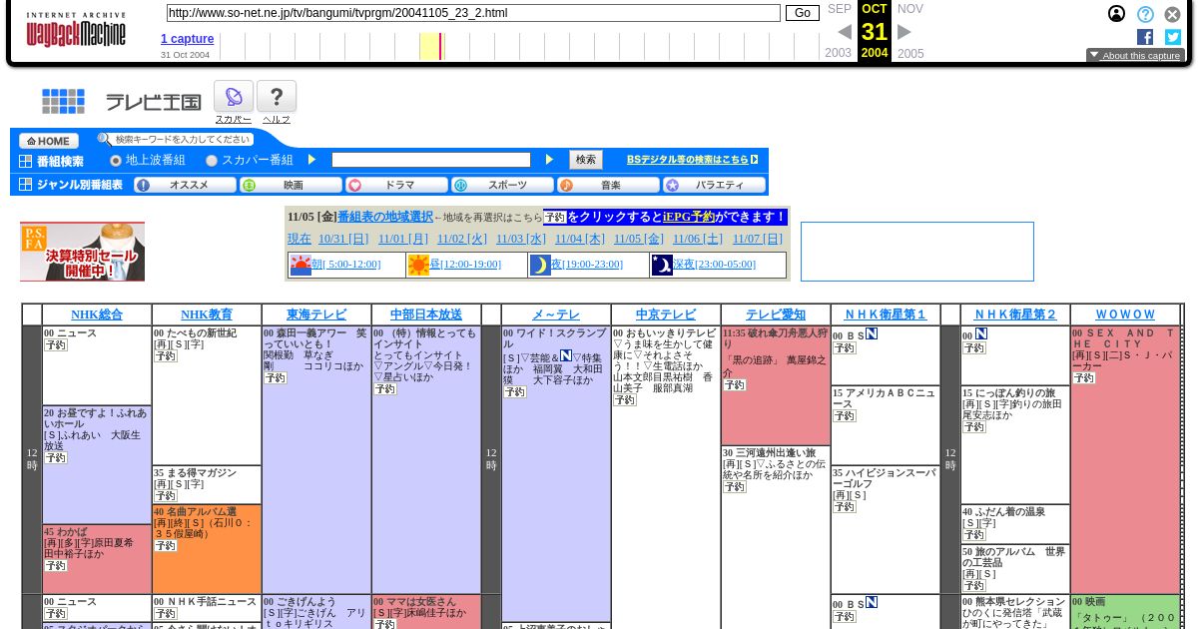Reserve 三河遠州出逢い旅 with 予約
The image size is (1198, 629).
click(734, 486)
